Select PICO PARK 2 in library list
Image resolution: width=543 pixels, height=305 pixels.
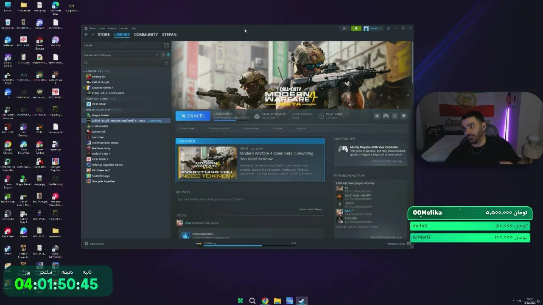[101, 159]
